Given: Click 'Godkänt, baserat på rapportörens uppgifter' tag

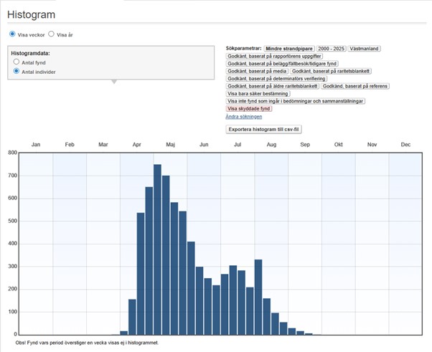Looking at the screenshot, I should click(275, 56).
